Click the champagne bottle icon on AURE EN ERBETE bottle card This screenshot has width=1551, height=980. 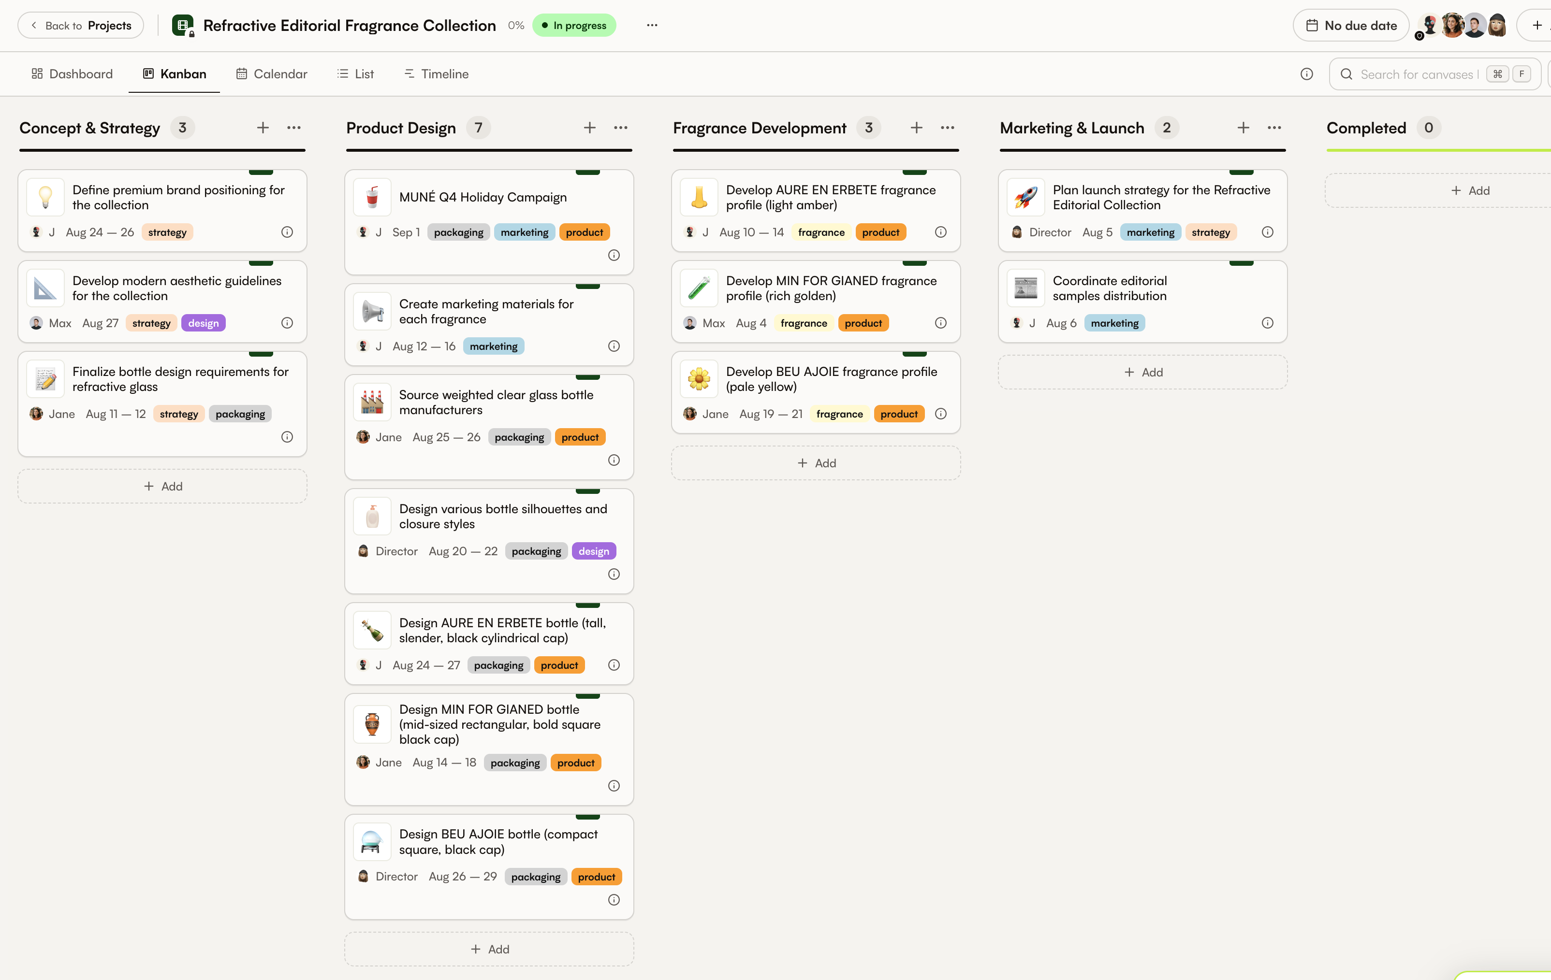click(372, 630)
